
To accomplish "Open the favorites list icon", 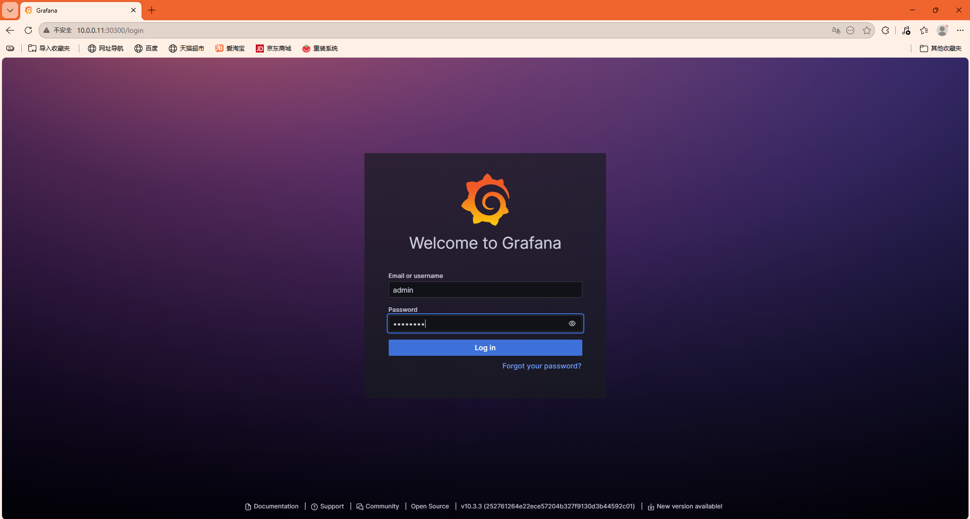I will [924, 30].
